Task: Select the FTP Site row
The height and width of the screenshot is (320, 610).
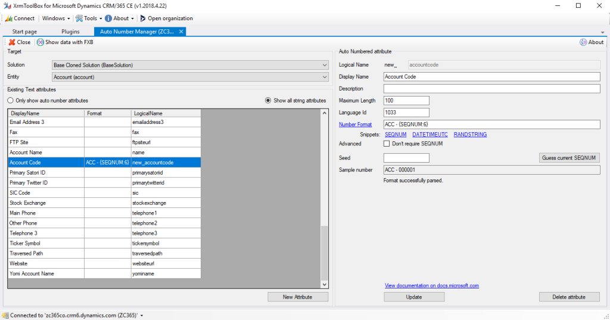Action: pos(104,142)
